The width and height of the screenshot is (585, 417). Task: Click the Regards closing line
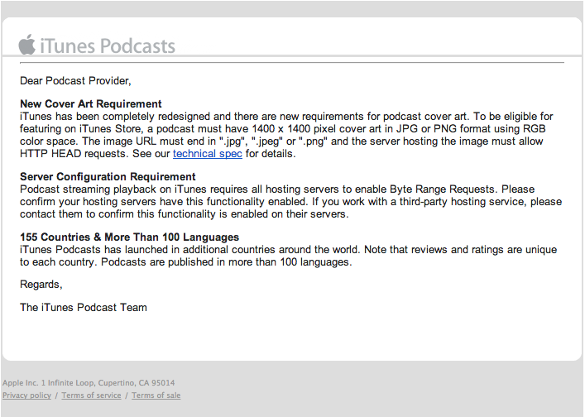(x=41, y=285)
